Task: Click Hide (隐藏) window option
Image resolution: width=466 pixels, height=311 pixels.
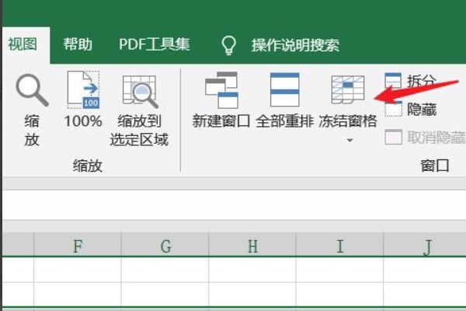Action: 410,109
